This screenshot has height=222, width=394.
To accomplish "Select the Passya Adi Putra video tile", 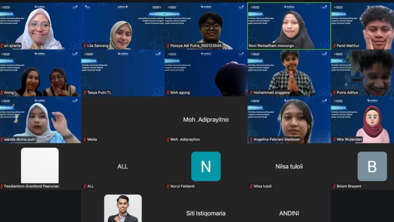I will (x=206, y=26).
